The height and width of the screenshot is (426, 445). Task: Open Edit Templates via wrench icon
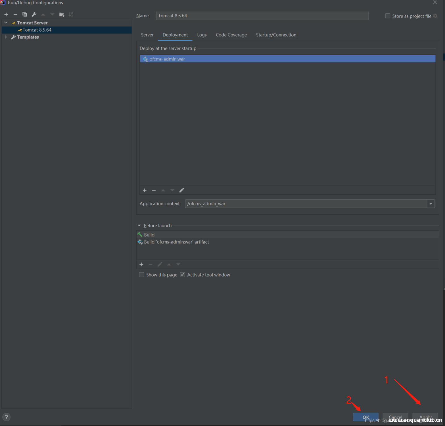click(x=34, y=14)
